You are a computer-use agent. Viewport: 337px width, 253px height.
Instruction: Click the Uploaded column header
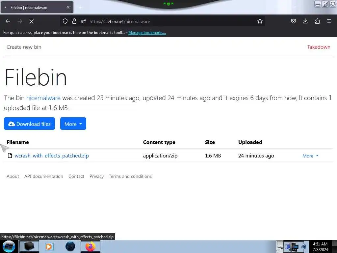click(250, 142)
